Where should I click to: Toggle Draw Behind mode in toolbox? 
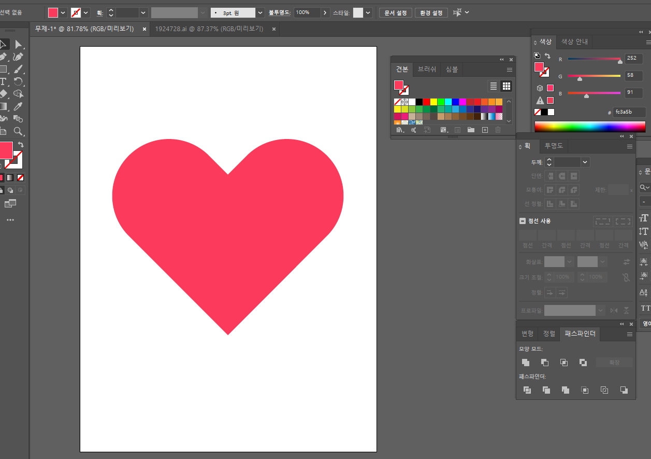pos(10,190)
